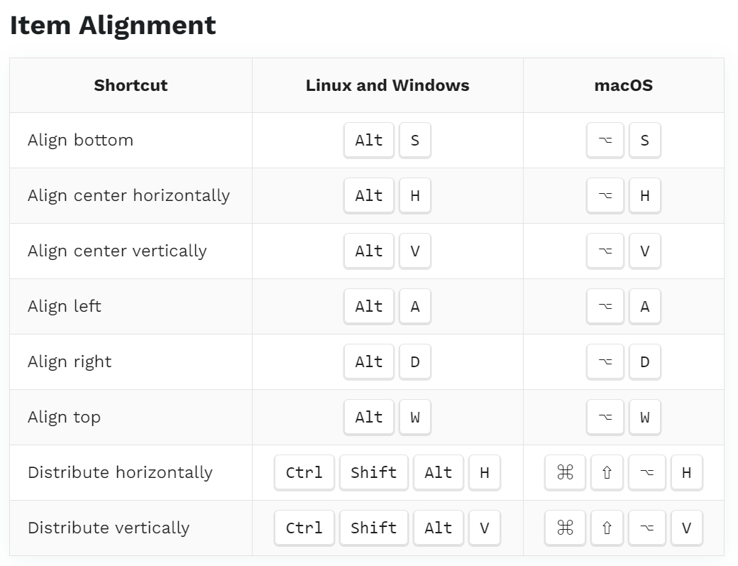This screenshot has height=566, width=738.
Task: Click the Ctrl key in Distribute horizontally row
Action: pyautogui.click(x=304, y=472)
